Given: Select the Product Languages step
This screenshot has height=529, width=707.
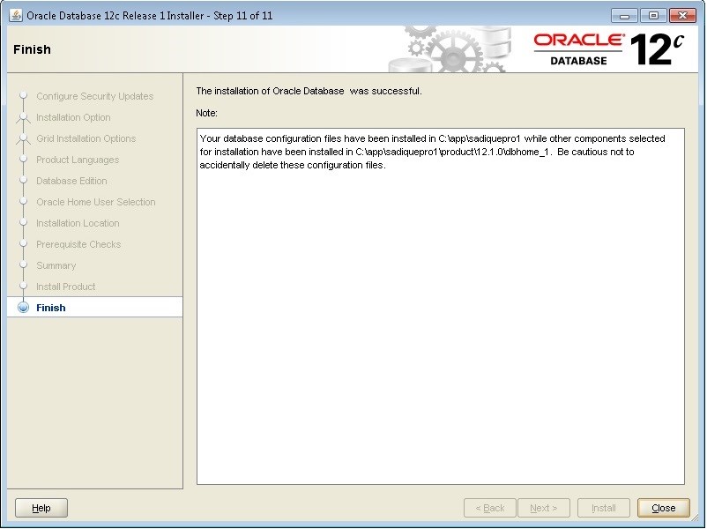Looking at the screenshot, I should (x=78, y=160).
